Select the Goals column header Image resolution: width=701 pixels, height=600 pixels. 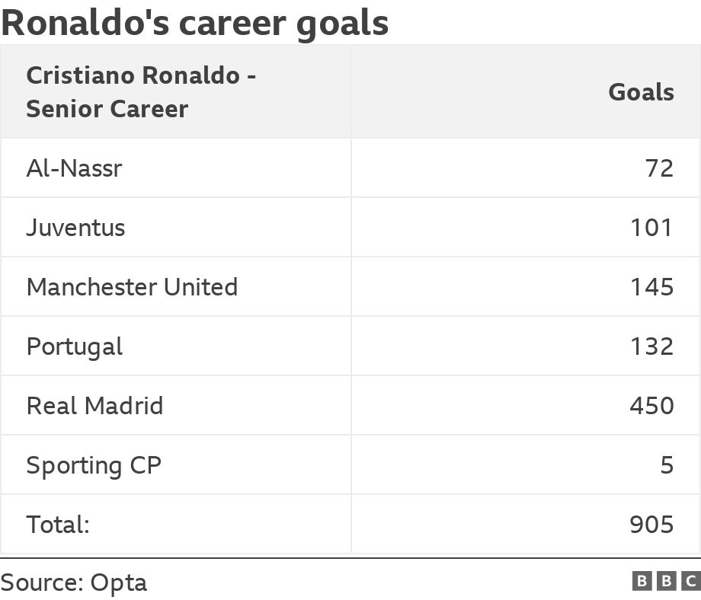(641, 92)
